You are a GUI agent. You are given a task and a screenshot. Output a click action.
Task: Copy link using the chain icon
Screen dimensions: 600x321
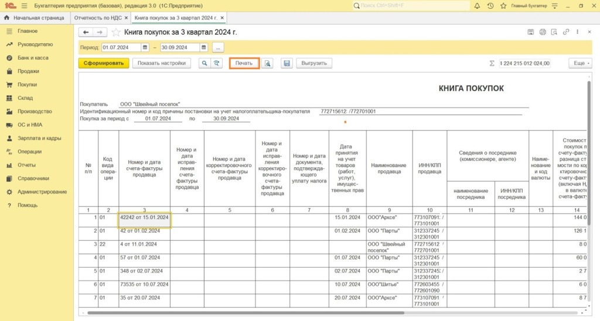point(566,32)
